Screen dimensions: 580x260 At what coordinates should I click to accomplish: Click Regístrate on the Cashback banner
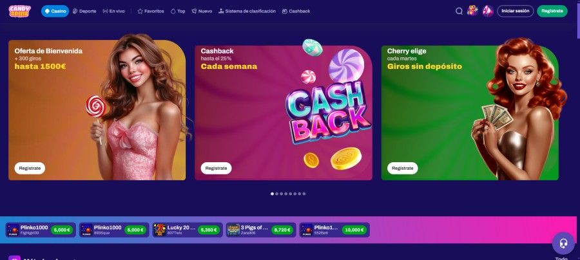[216, 168]
